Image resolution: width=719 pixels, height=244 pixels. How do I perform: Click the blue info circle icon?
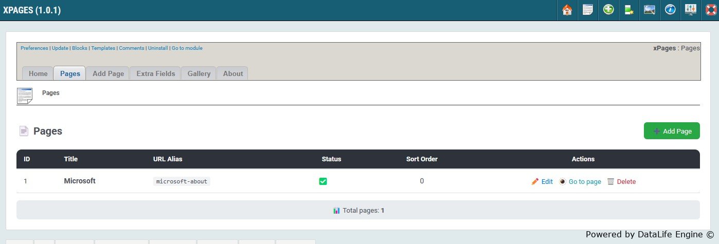pyautogui.click(x=670, y=10)
